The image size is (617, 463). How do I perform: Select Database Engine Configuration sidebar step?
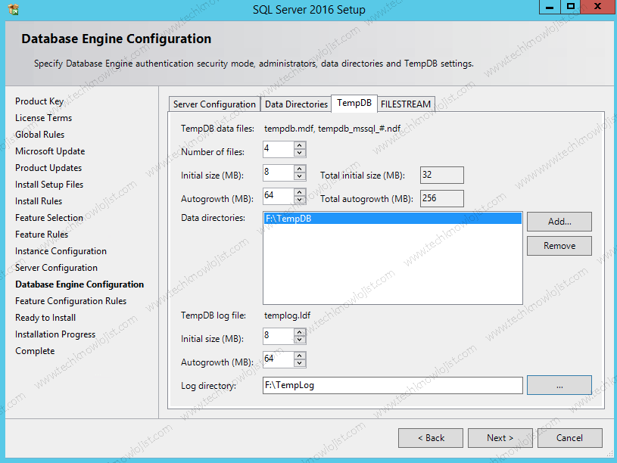coord(79,284)
